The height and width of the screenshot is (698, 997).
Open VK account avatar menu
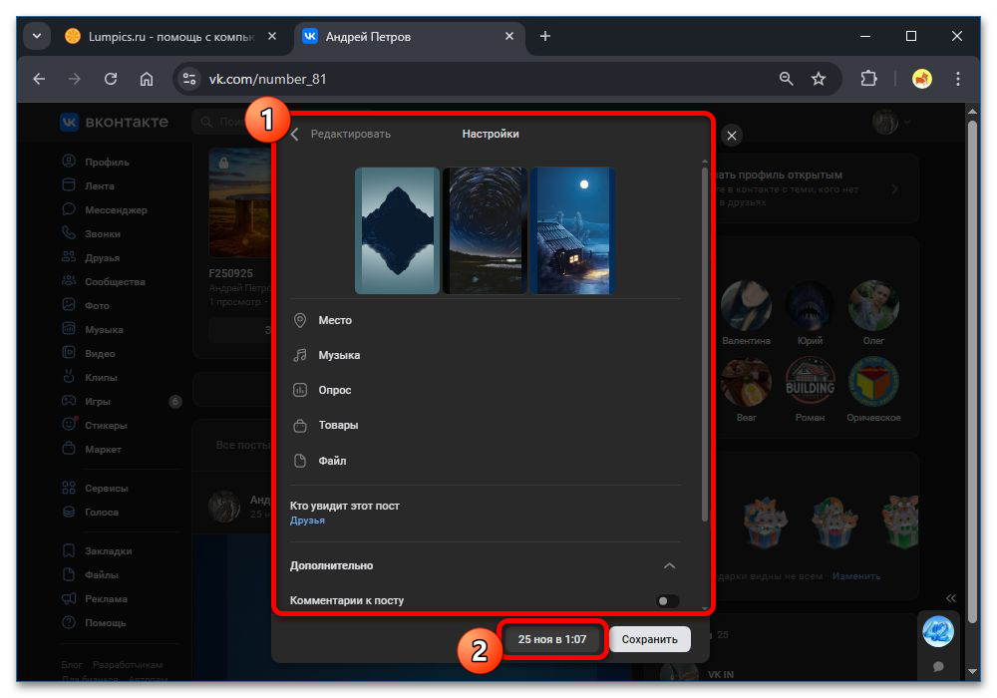pyautogui.click(x=889, y=122)
